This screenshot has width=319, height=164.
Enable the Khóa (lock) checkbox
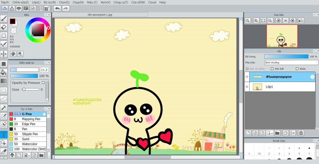tap(297, 69)
